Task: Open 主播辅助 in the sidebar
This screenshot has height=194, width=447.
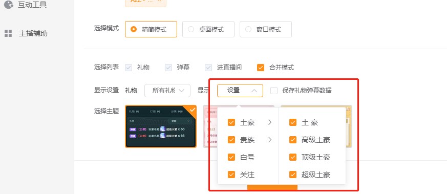Action: tap(33, 34)
